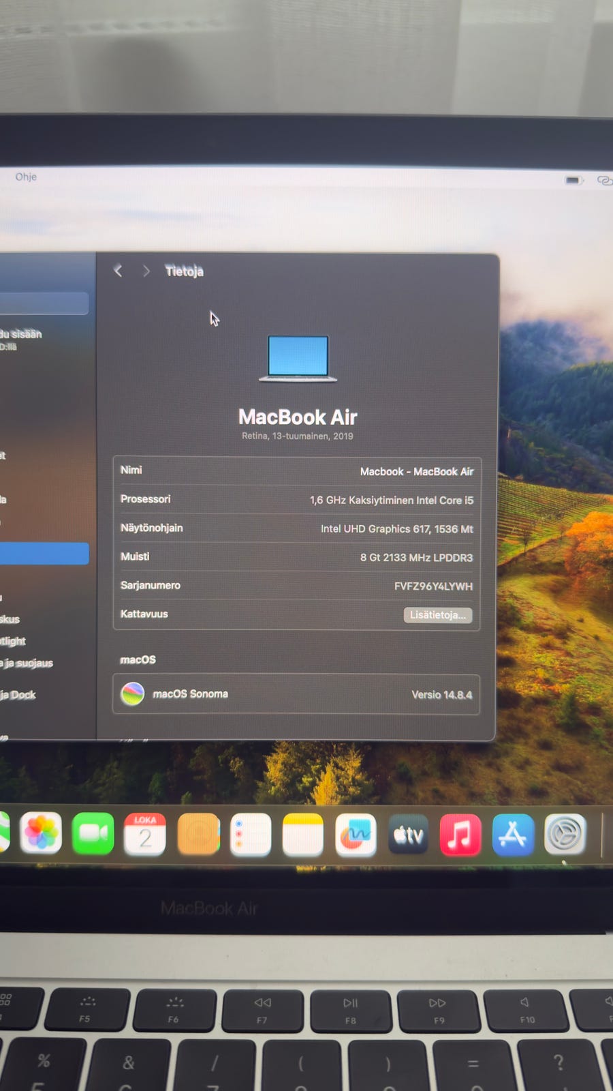Click the 'Retina, 13-tuumainen, 2019' subtitle
613x1091 pixels.
tap(298, 436)
